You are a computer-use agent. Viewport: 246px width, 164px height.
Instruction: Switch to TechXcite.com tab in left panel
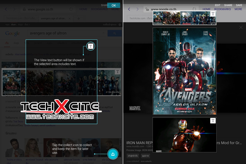tap(21, 19)
